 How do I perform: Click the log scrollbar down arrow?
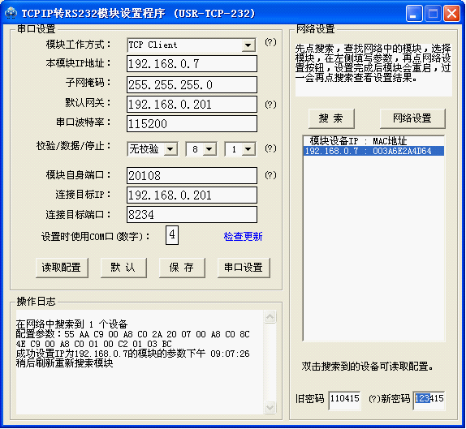(x=270, y=407)
